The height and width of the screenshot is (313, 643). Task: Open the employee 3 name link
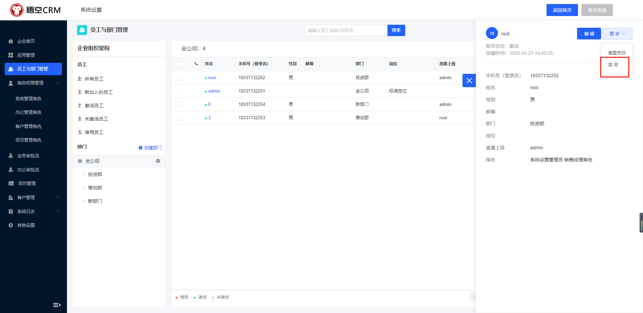209,118
